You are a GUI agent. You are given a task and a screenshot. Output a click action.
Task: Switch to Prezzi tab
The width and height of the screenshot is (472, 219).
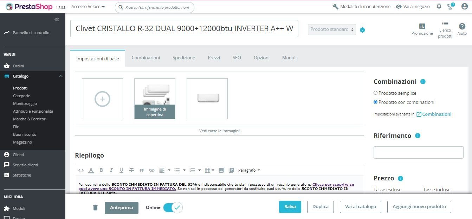coord(214,58)
